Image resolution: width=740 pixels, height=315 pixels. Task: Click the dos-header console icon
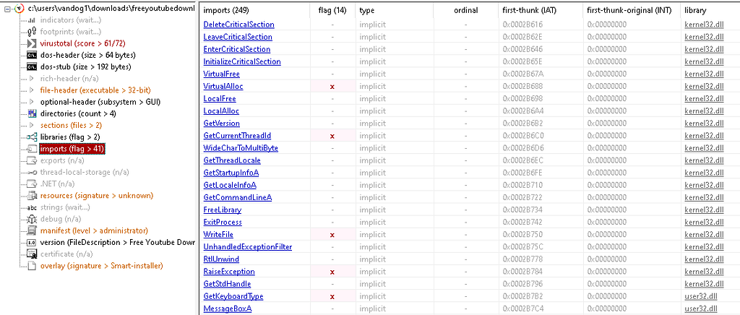[x=32, y=55]
